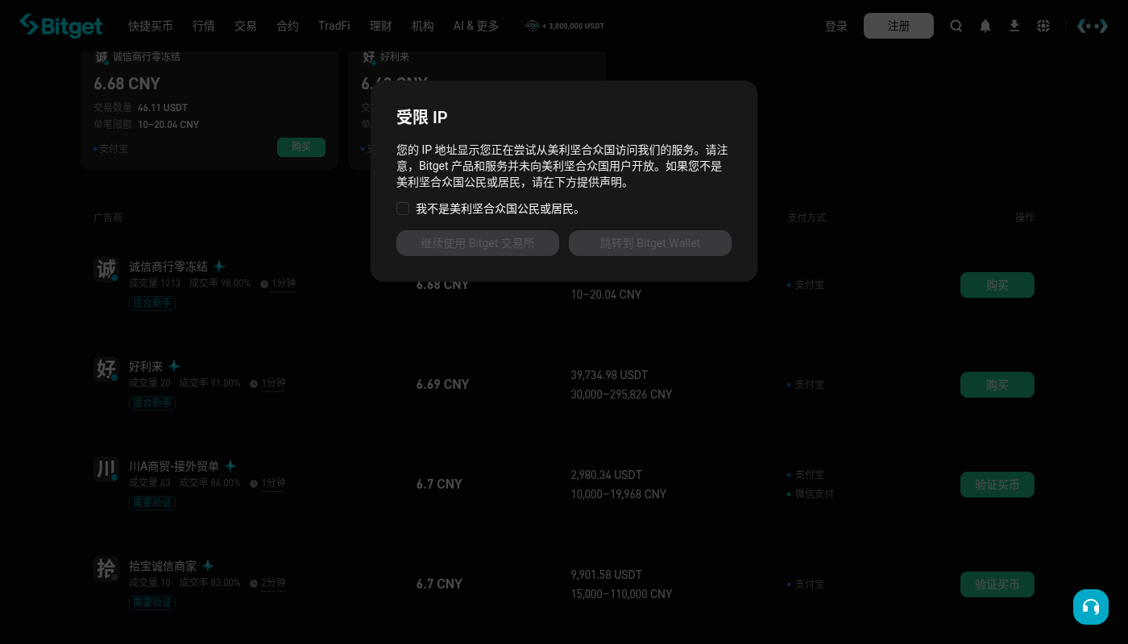The height and width of the screenshot is (644, 1128).
Task: Open 理财 menu
Action: point(381,26)
